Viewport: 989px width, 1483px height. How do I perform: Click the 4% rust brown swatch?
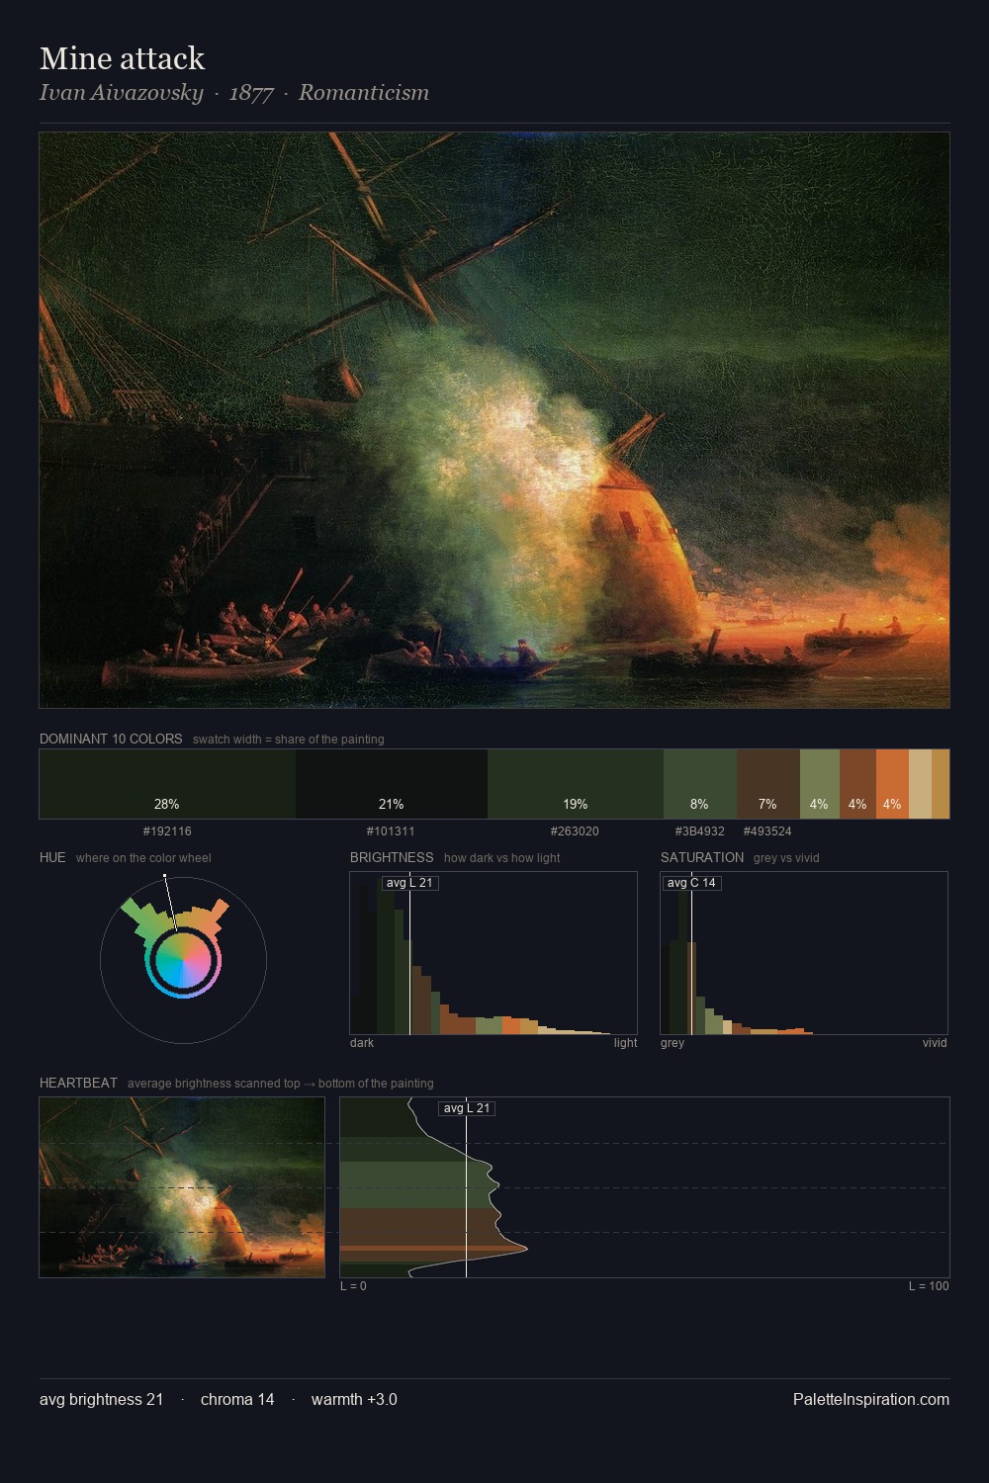pos(857,784)
